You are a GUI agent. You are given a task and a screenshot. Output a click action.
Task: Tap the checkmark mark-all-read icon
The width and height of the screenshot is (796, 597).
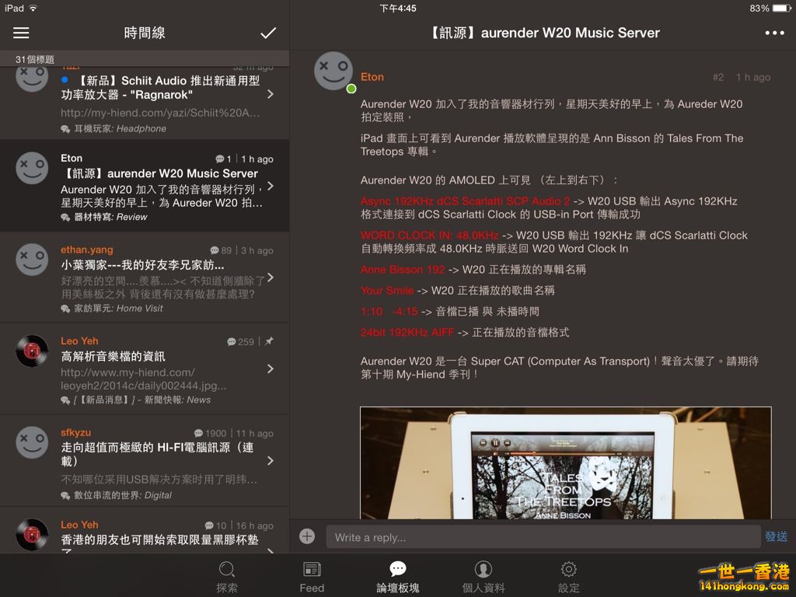tap(268, 33)
